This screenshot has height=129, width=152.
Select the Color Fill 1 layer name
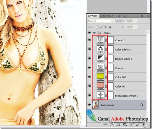click(121, 87)
